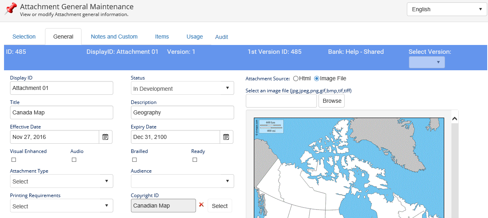Open the Attachment Type dropdown
This screenshot has width=488, height=218.
coord(61,181)
